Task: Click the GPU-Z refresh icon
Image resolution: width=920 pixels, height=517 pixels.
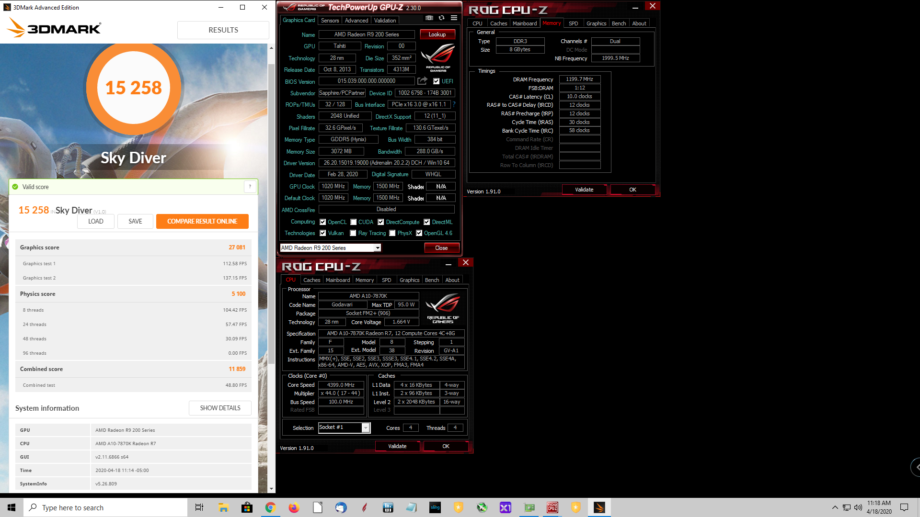Action: click(x=441, y=18)
